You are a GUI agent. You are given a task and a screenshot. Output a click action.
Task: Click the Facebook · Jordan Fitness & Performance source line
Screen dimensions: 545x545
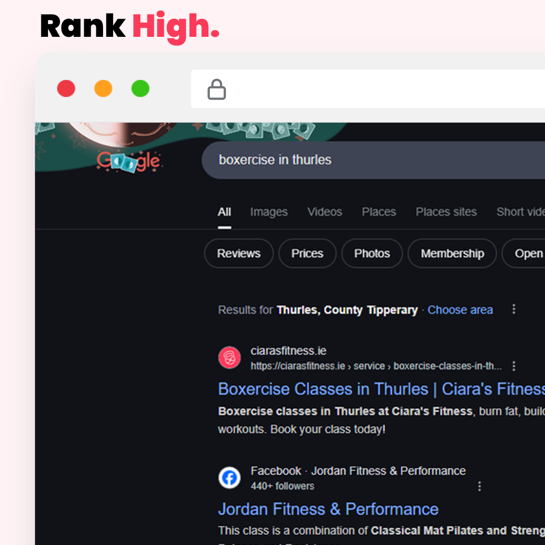[x=358, y=471]
